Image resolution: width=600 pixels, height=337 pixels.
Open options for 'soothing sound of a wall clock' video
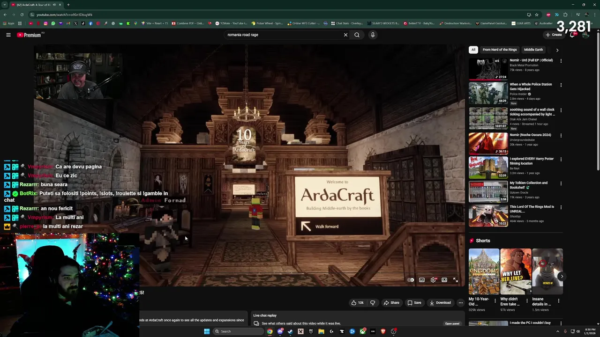click(561, 110)
